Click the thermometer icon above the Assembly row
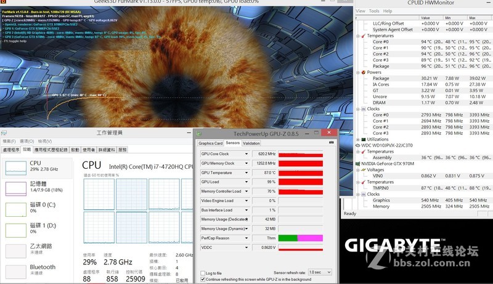Screen dimensions: 493x284 363,152
